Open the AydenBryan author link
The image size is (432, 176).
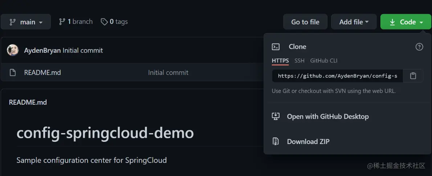[42, 51]
